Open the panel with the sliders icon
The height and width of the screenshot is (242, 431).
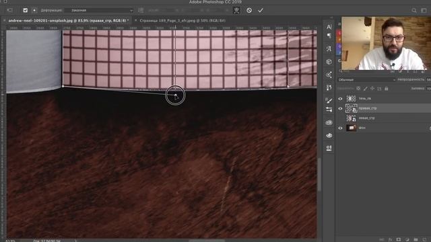pos(329,110)
